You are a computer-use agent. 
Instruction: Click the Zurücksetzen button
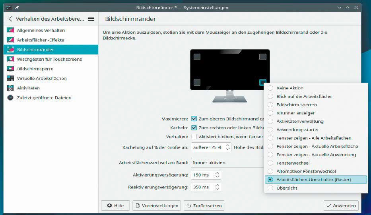pos(204,205)
